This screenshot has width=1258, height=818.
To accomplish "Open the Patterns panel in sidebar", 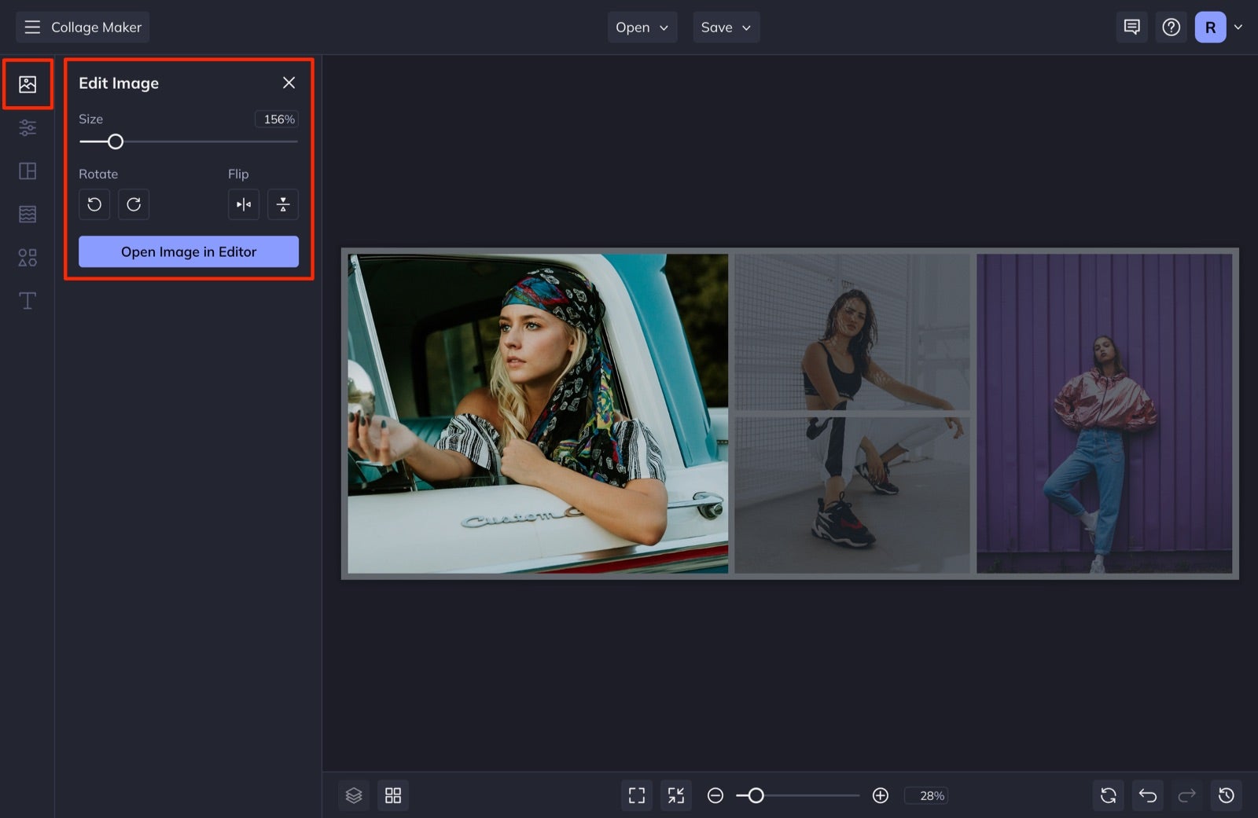I will (x=28, y=214).
